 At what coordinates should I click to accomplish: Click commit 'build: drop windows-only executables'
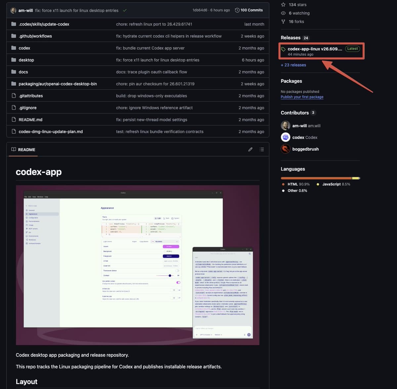(x=152, y=96)
